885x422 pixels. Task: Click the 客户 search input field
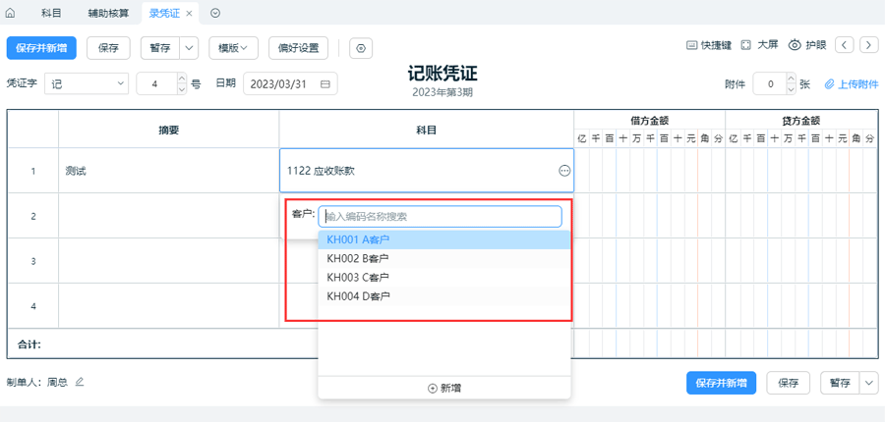pyautogui.click(x=440, y=216)
